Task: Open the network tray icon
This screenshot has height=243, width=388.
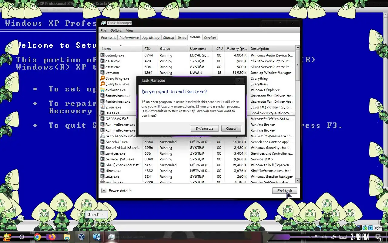Action: [317, 237]
